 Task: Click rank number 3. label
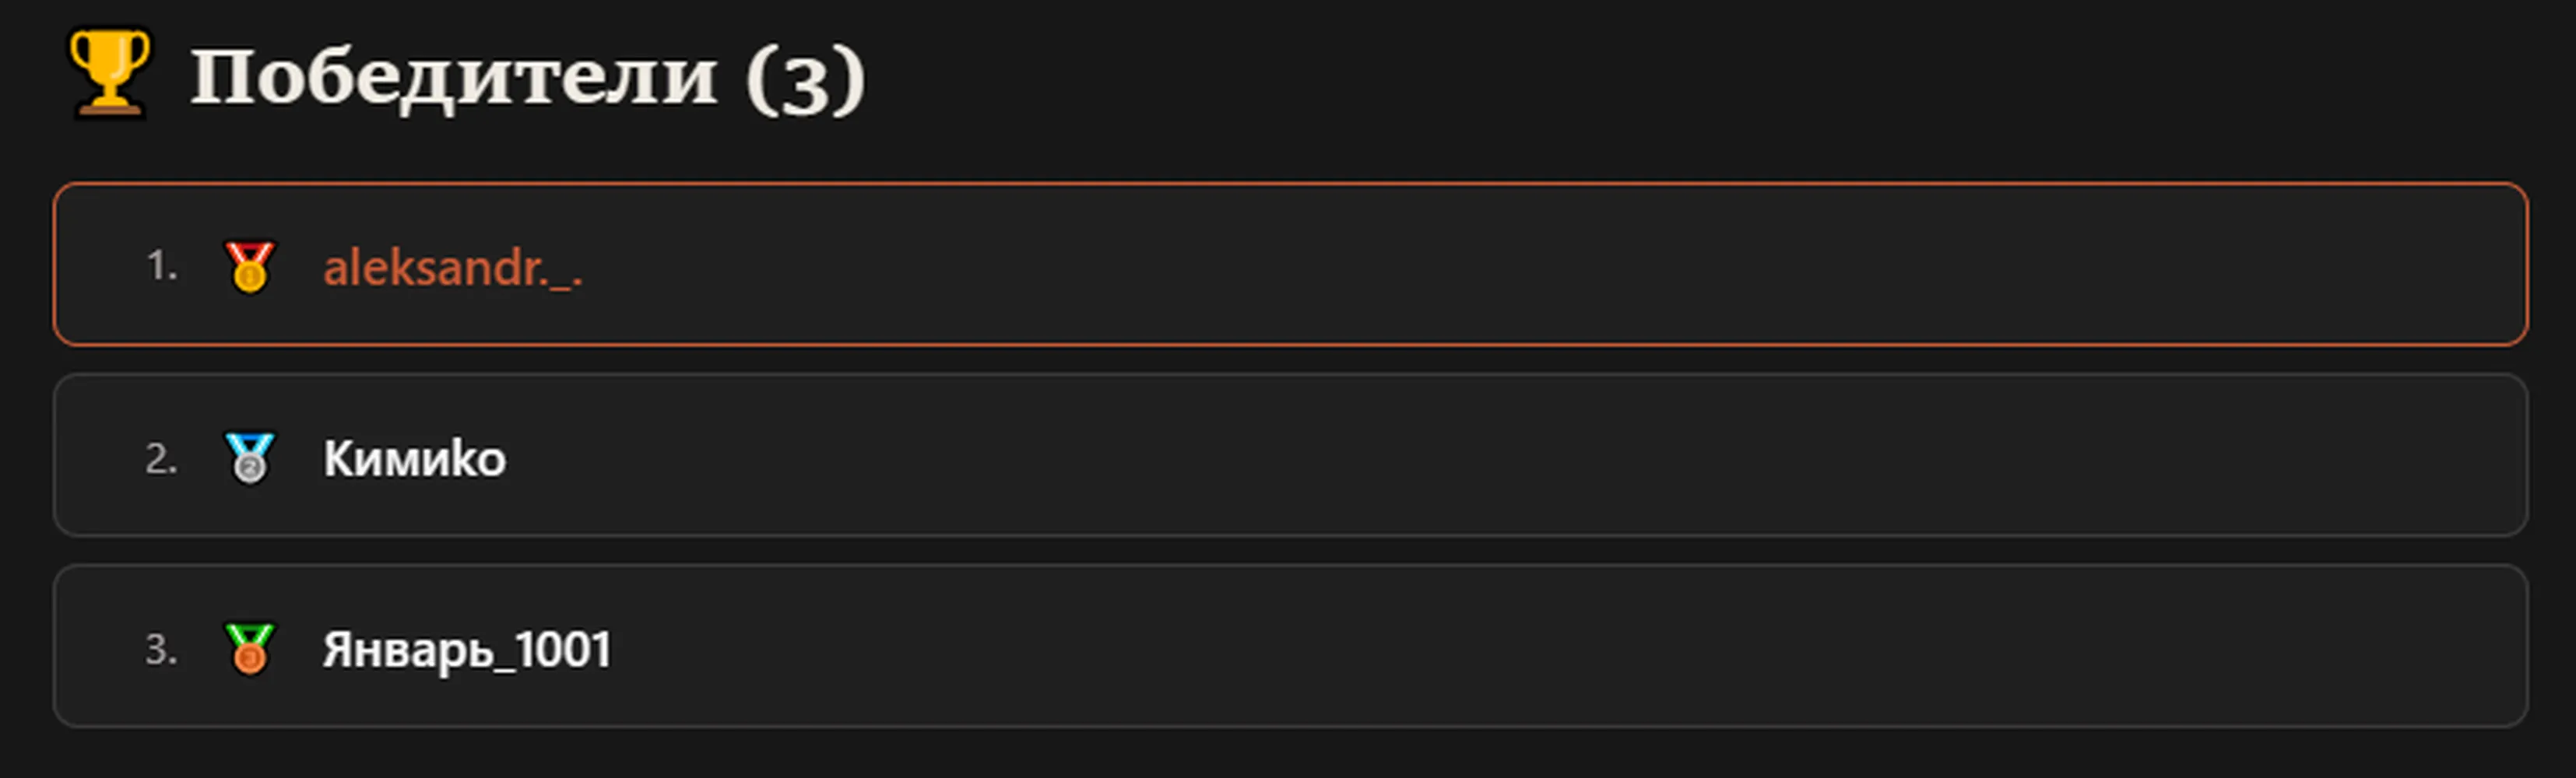tap(162, 650)
